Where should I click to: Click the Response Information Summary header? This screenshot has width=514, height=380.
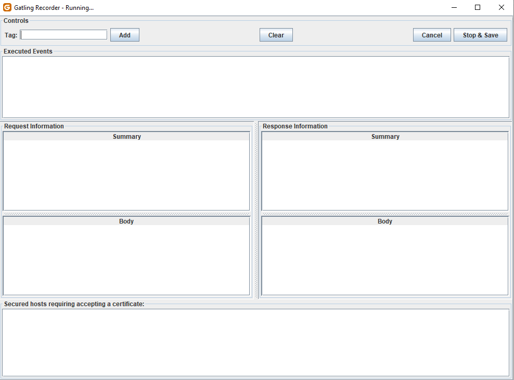tap(385, 137)
